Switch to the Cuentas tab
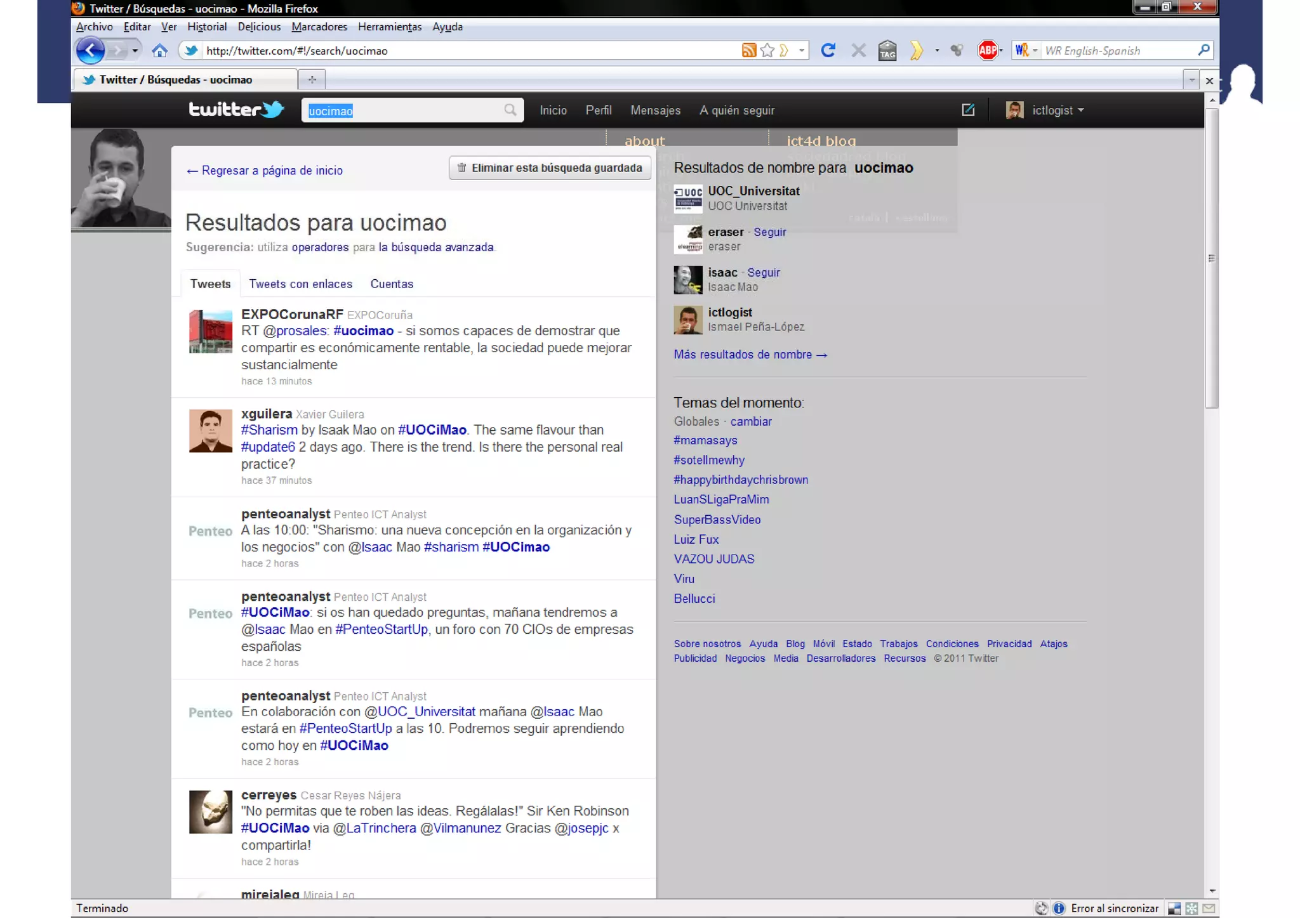 pos(392,284)
